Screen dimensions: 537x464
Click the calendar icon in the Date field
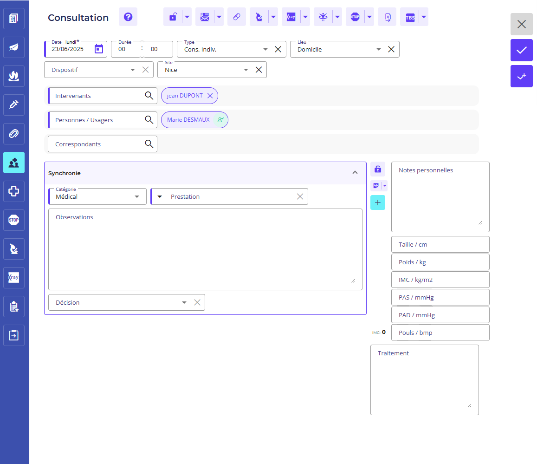click(99, 49)
